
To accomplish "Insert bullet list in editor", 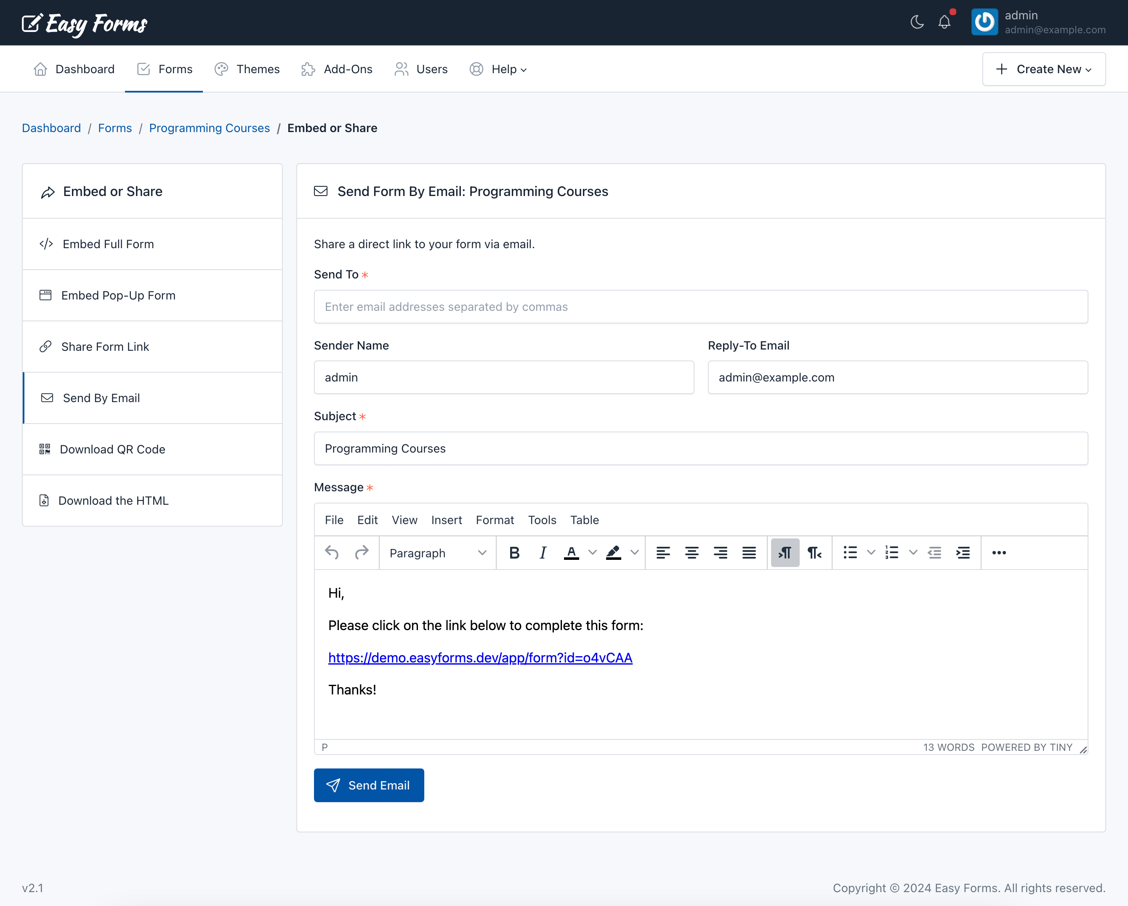I will pos(850,553).
